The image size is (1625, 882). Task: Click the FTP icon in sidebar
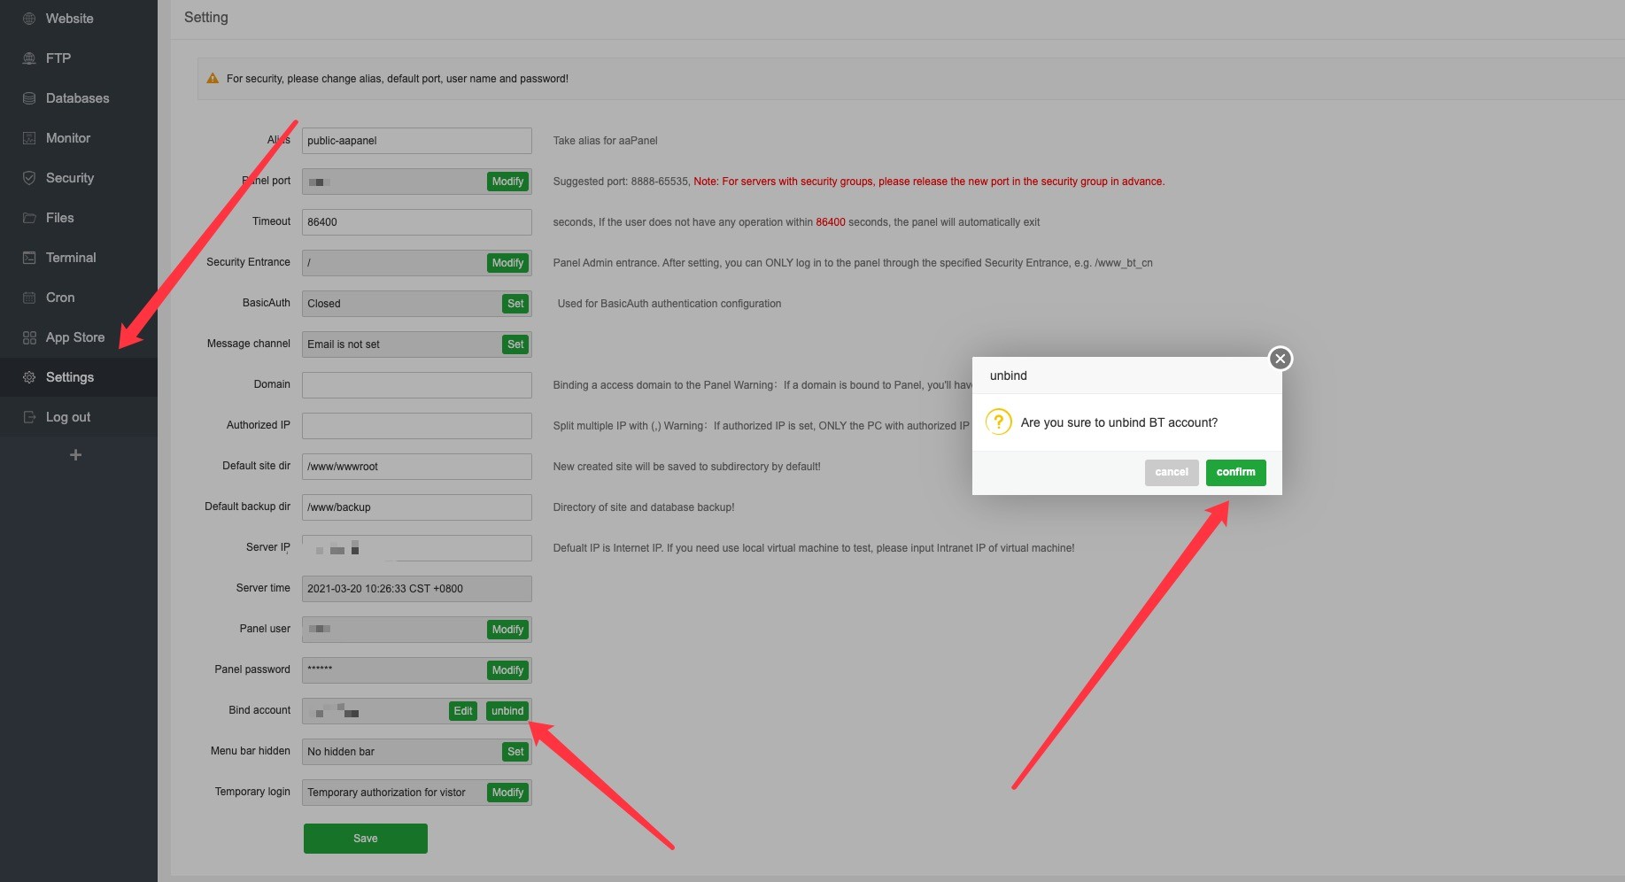[29, 58]
